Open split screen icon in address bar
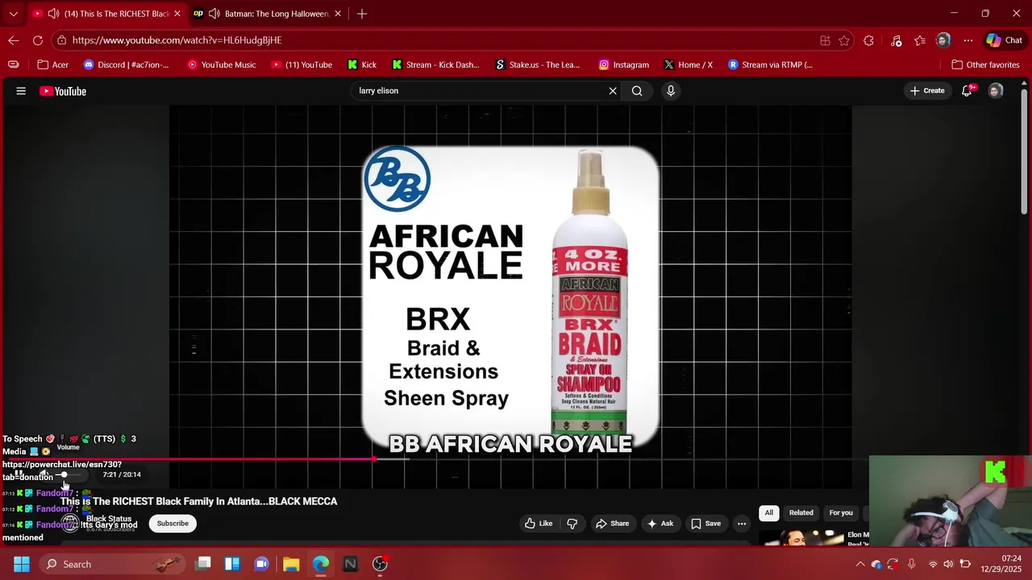The height and width of the screenshot is (580, 1032). click(825, 40)
